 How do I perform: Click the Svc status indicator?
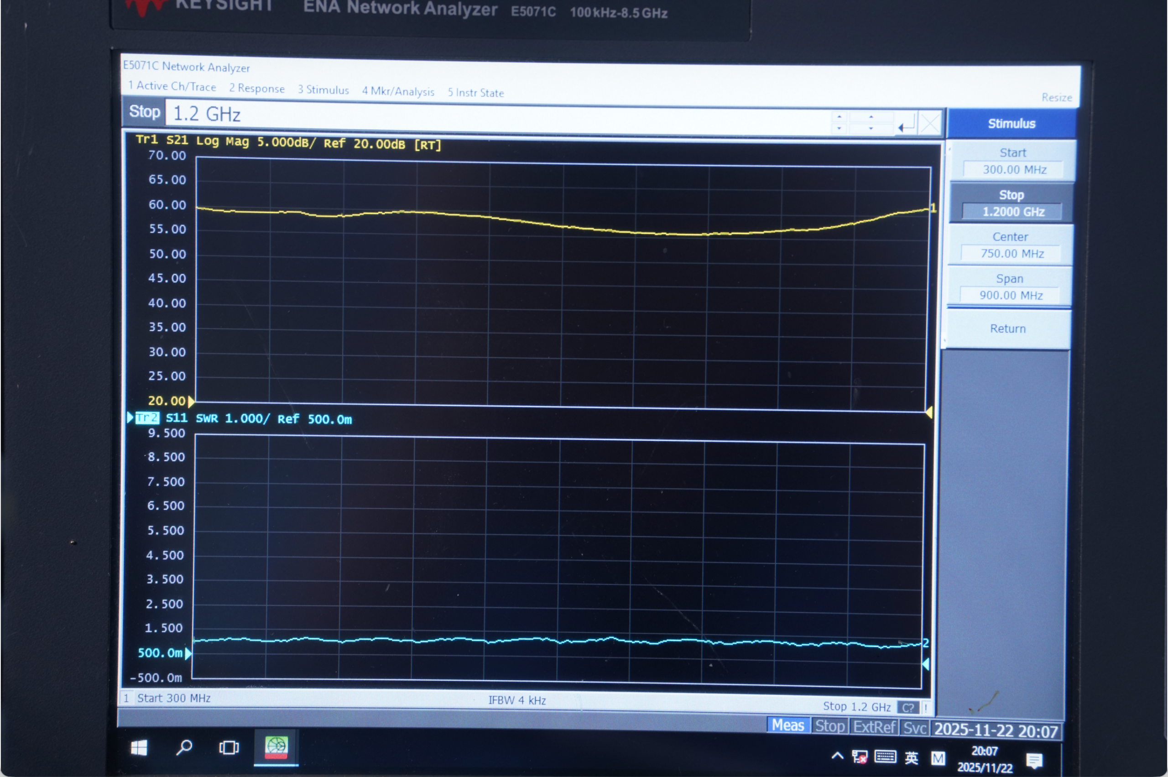pos(914,729)
